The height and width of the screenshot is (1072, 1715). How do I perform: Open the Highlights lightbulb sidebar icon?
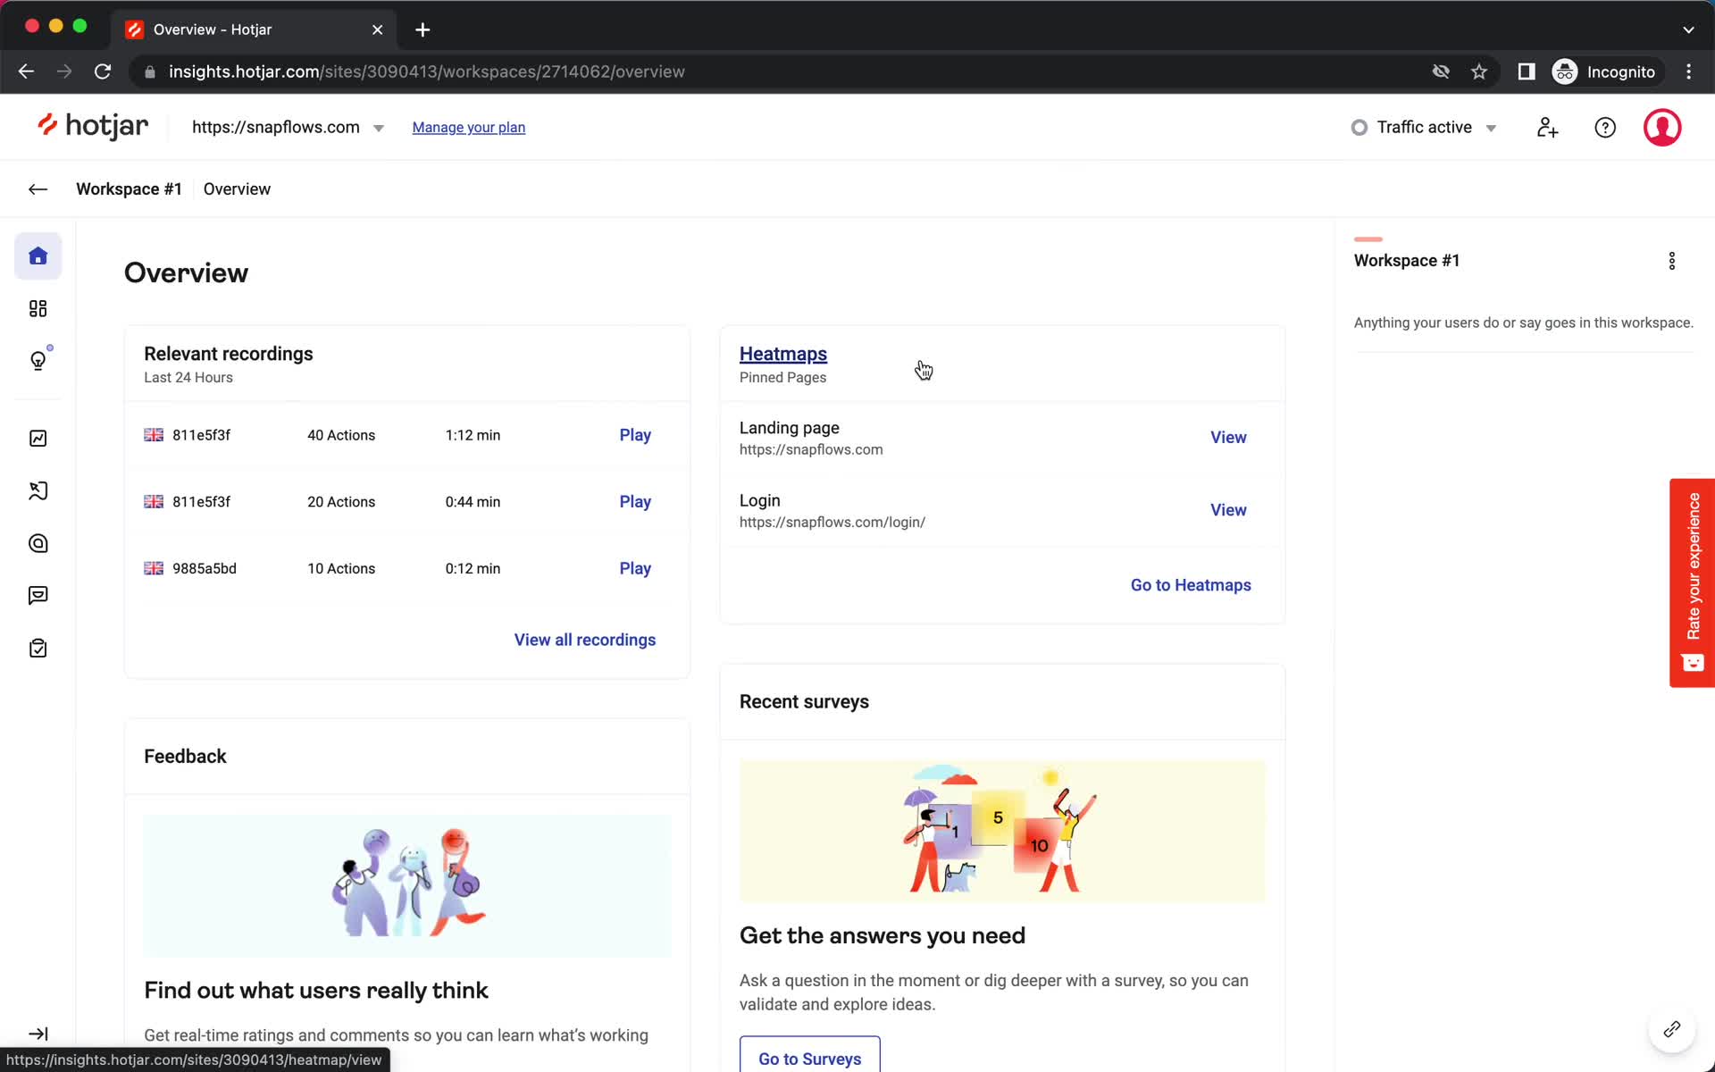38,360
